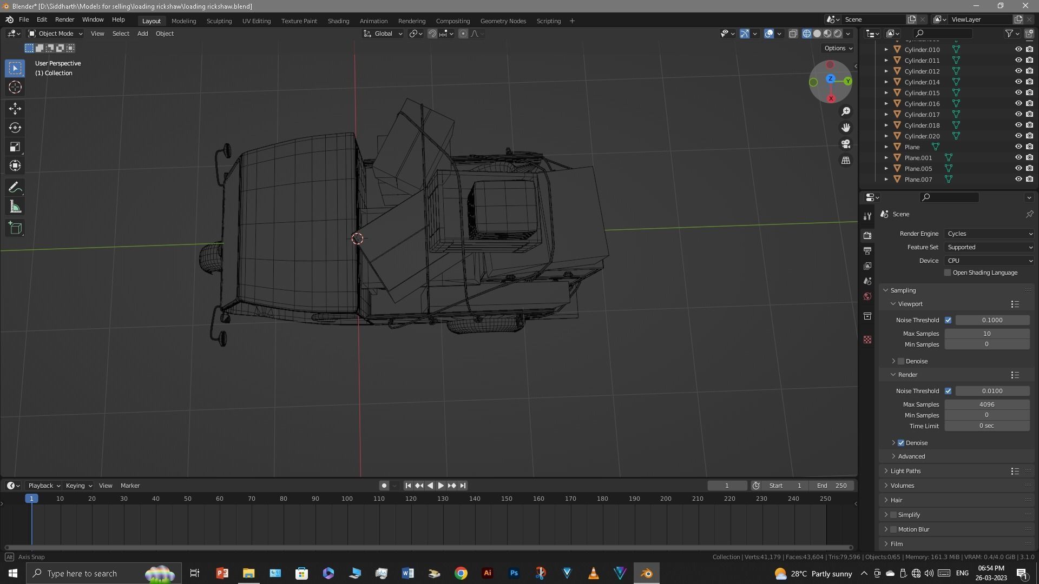The image size is (1039, 584).
Task: Open the Feature Set dropdown
Action: (989, 247)
